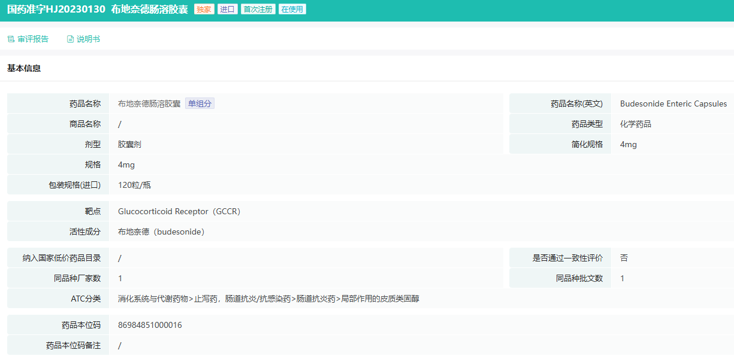
Task: Click the Budesonide Enteric Capsules English name
Action: click(673, 104)
